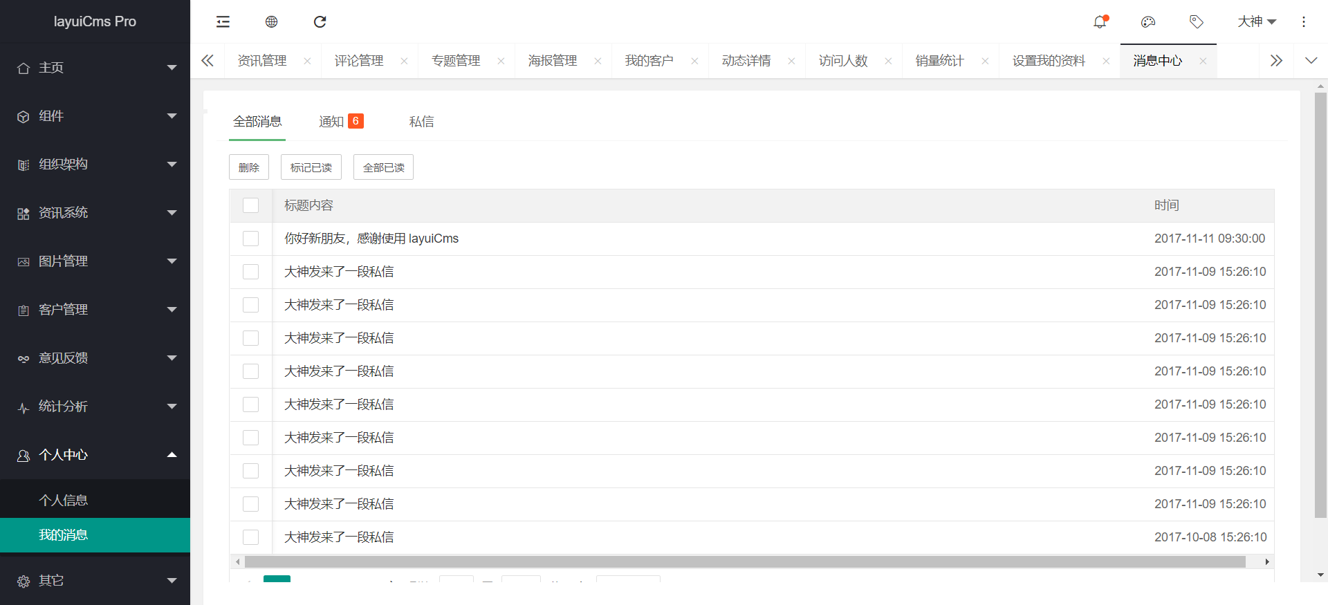Click the 统计分析 pulse icon in sidebar
Viewport: 1328px width, 605px height.
(x=24, y=407)
